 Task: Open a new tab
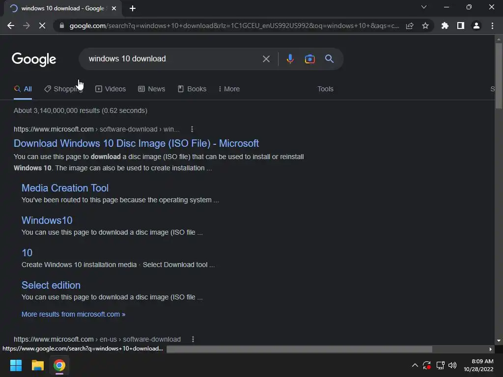pyautogui.click(x=133, y=8)
